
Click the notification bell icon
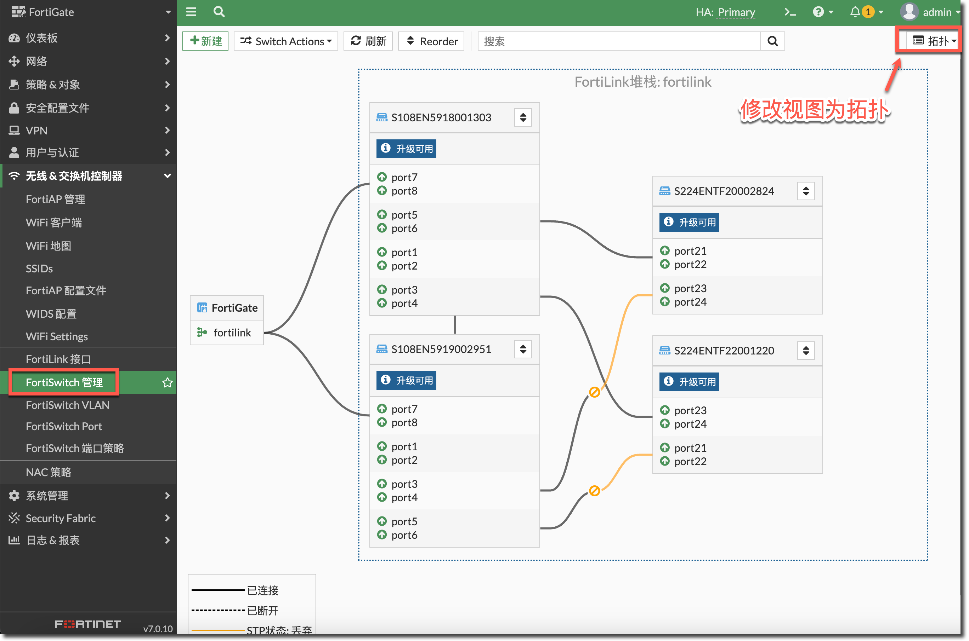[x=855, y=12]
